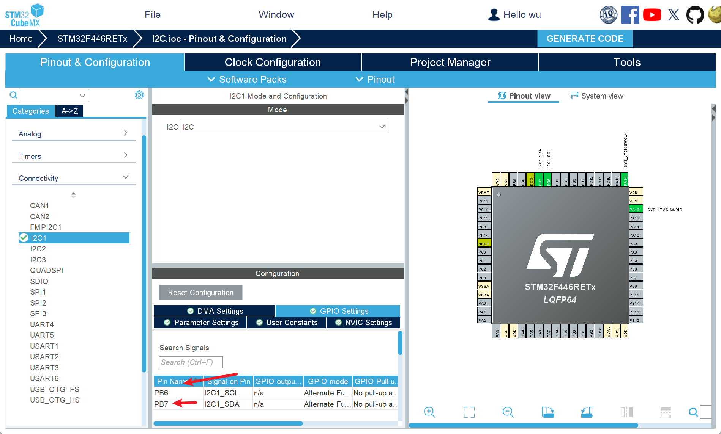Click the peripheral list settings gear
The image size is (721, 434).
[x=139, y=95]
